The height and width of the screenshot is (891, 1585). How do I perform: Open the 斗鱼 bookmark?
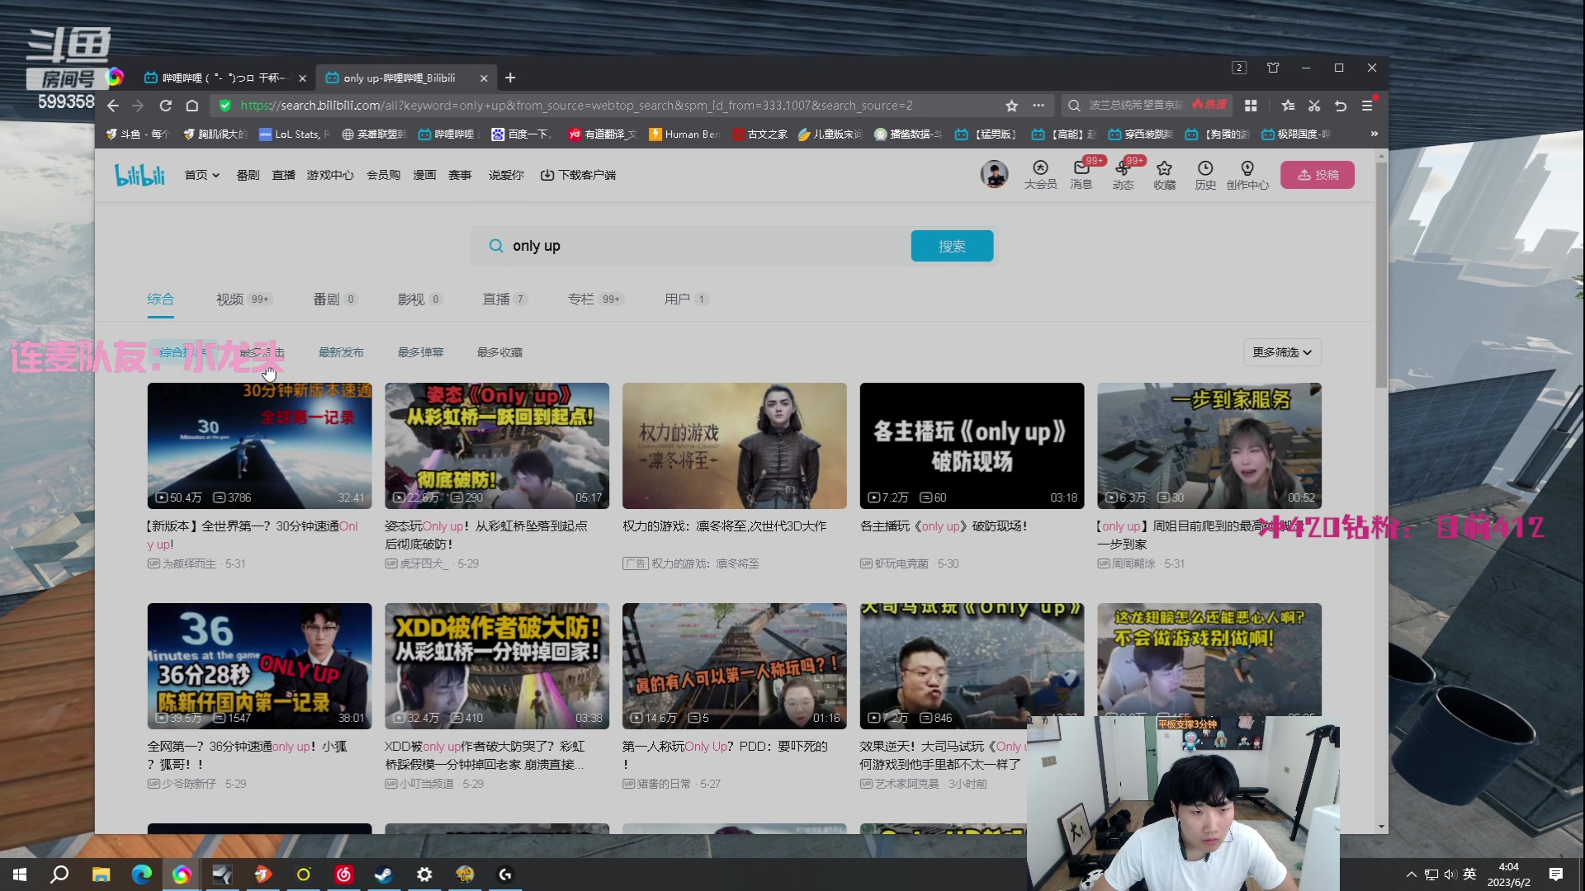pyautogui.click(x=137, y=134)
